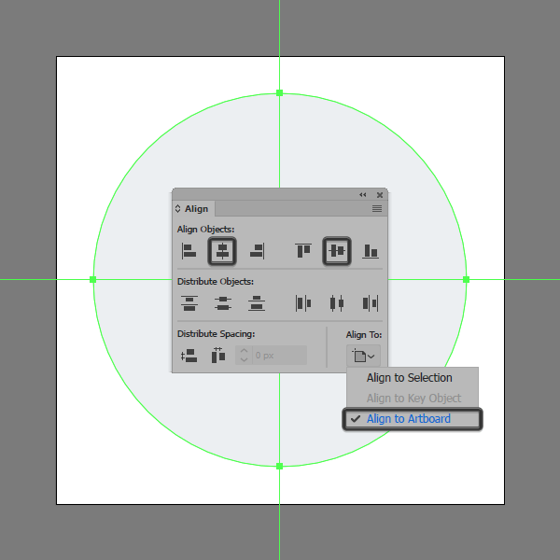The height and width of the screenshot is (560, 560).
Task: Click the circle's top anchor point
Action: click(x=280, y=93)
